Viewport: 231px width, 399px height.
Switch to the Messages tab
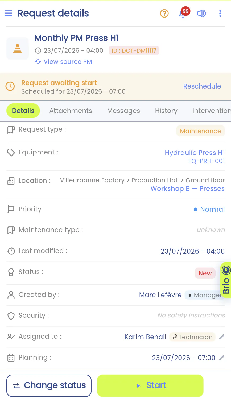(123, 111)
